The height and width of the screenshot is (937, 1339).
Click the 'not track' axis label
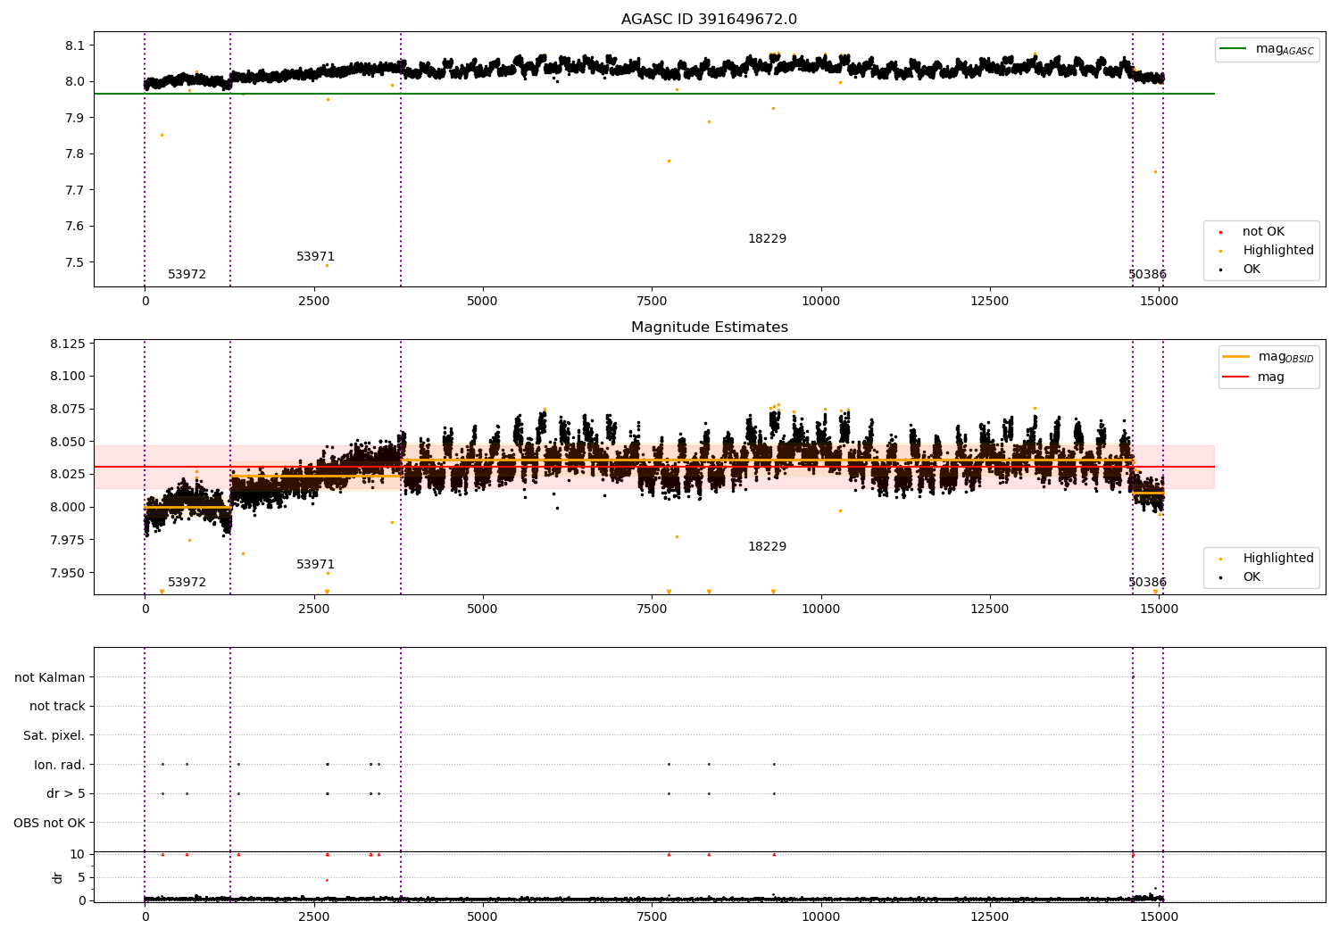[57, 707]
